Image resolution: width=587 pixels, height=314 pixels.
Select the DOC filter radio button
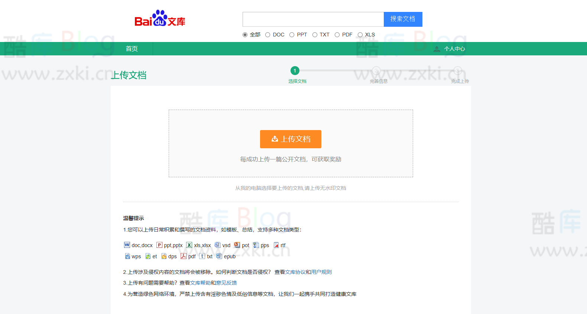pyautogui.click(x=267, y=35)
